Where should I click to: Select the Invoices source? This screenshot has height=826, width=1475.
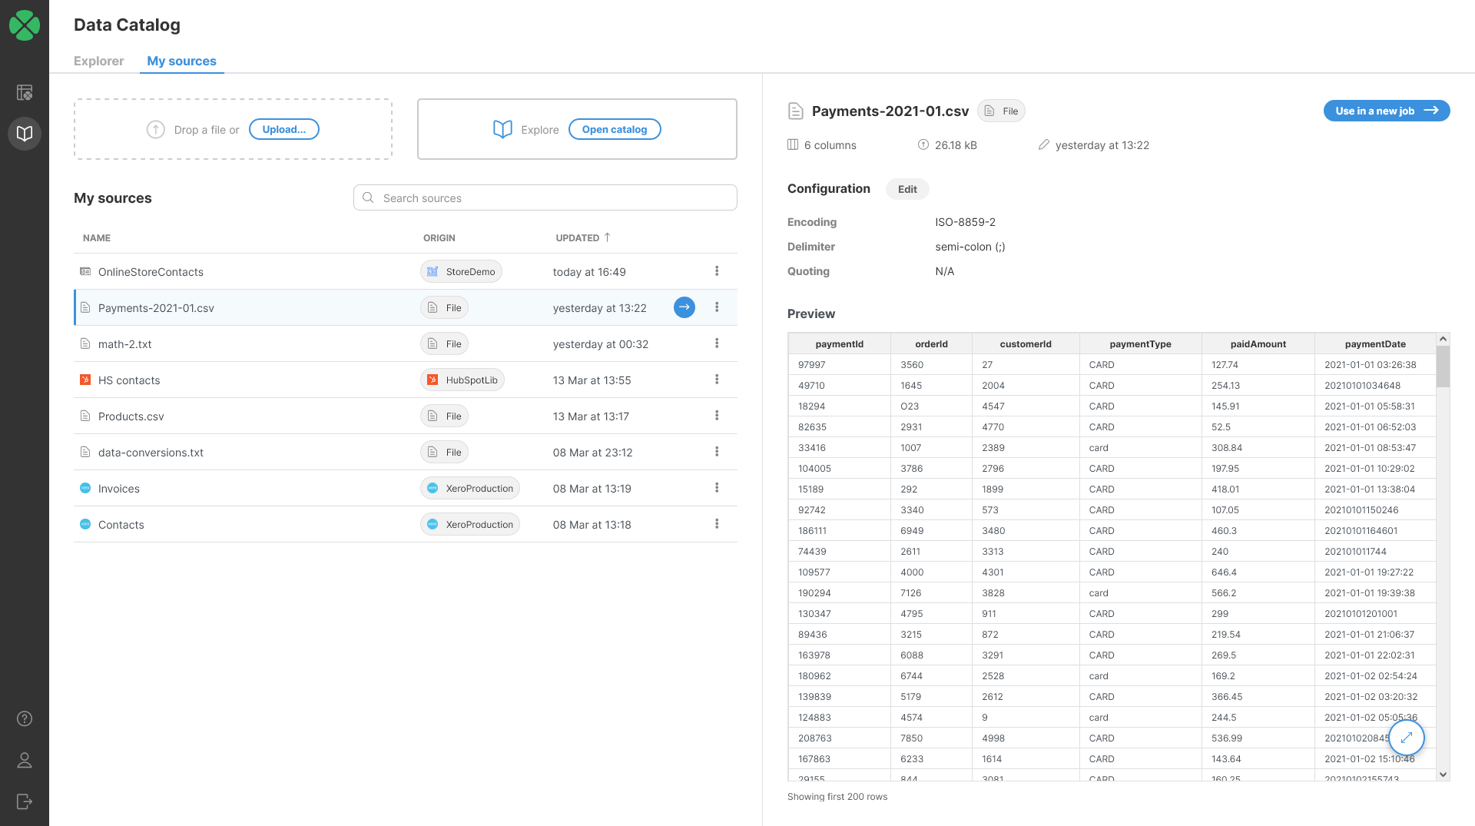point(406,488)
